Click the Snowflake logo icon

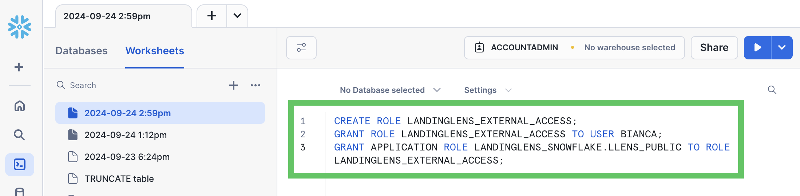pyautogui.click(x=20, y=27)
